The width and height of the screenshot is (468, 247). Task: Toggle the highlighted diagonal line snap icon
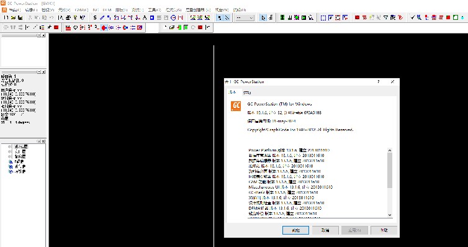coord(227,17)
